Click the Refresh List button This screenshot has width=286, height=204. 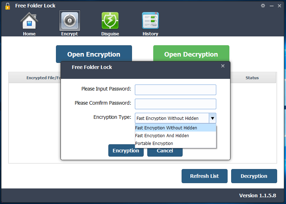coord(205,176)
